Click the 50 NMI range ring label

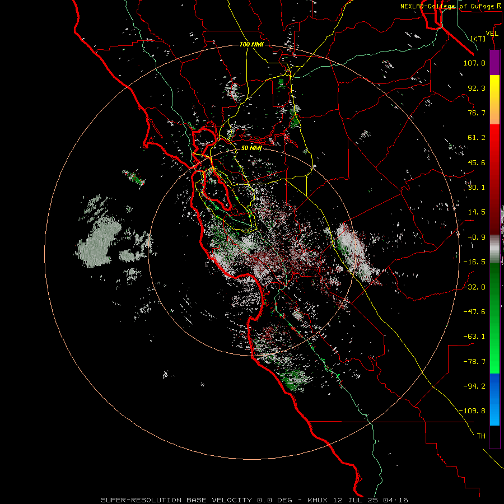[x=251, y=148]
